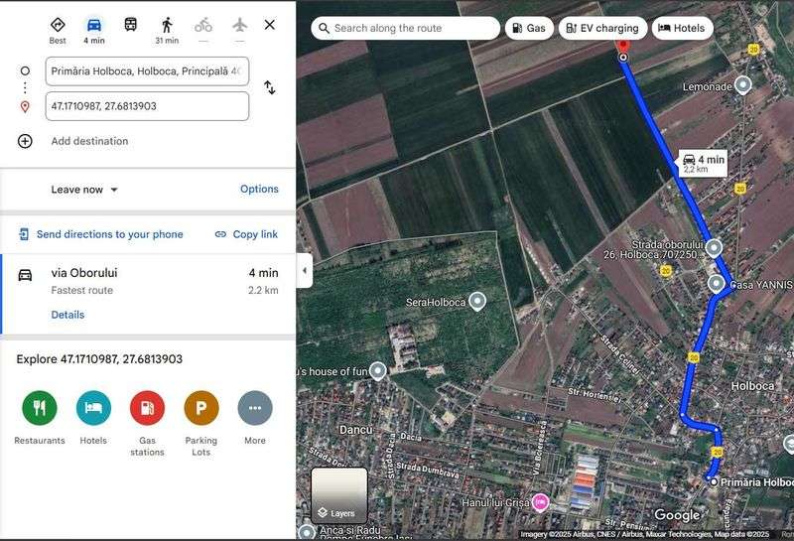Click the Lemonade place marker
This screenshot has width=794, height=541.
coord(742,85)
